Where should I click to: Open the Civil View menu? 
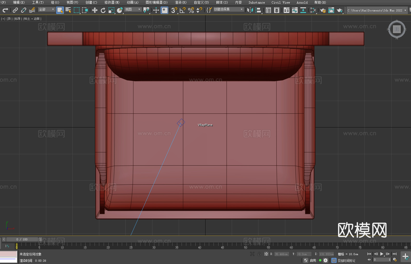[281, 2]
